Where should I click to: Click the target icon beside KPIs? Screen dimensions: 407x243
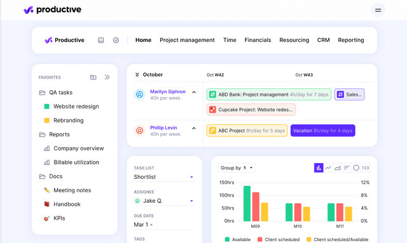[46, 218]
